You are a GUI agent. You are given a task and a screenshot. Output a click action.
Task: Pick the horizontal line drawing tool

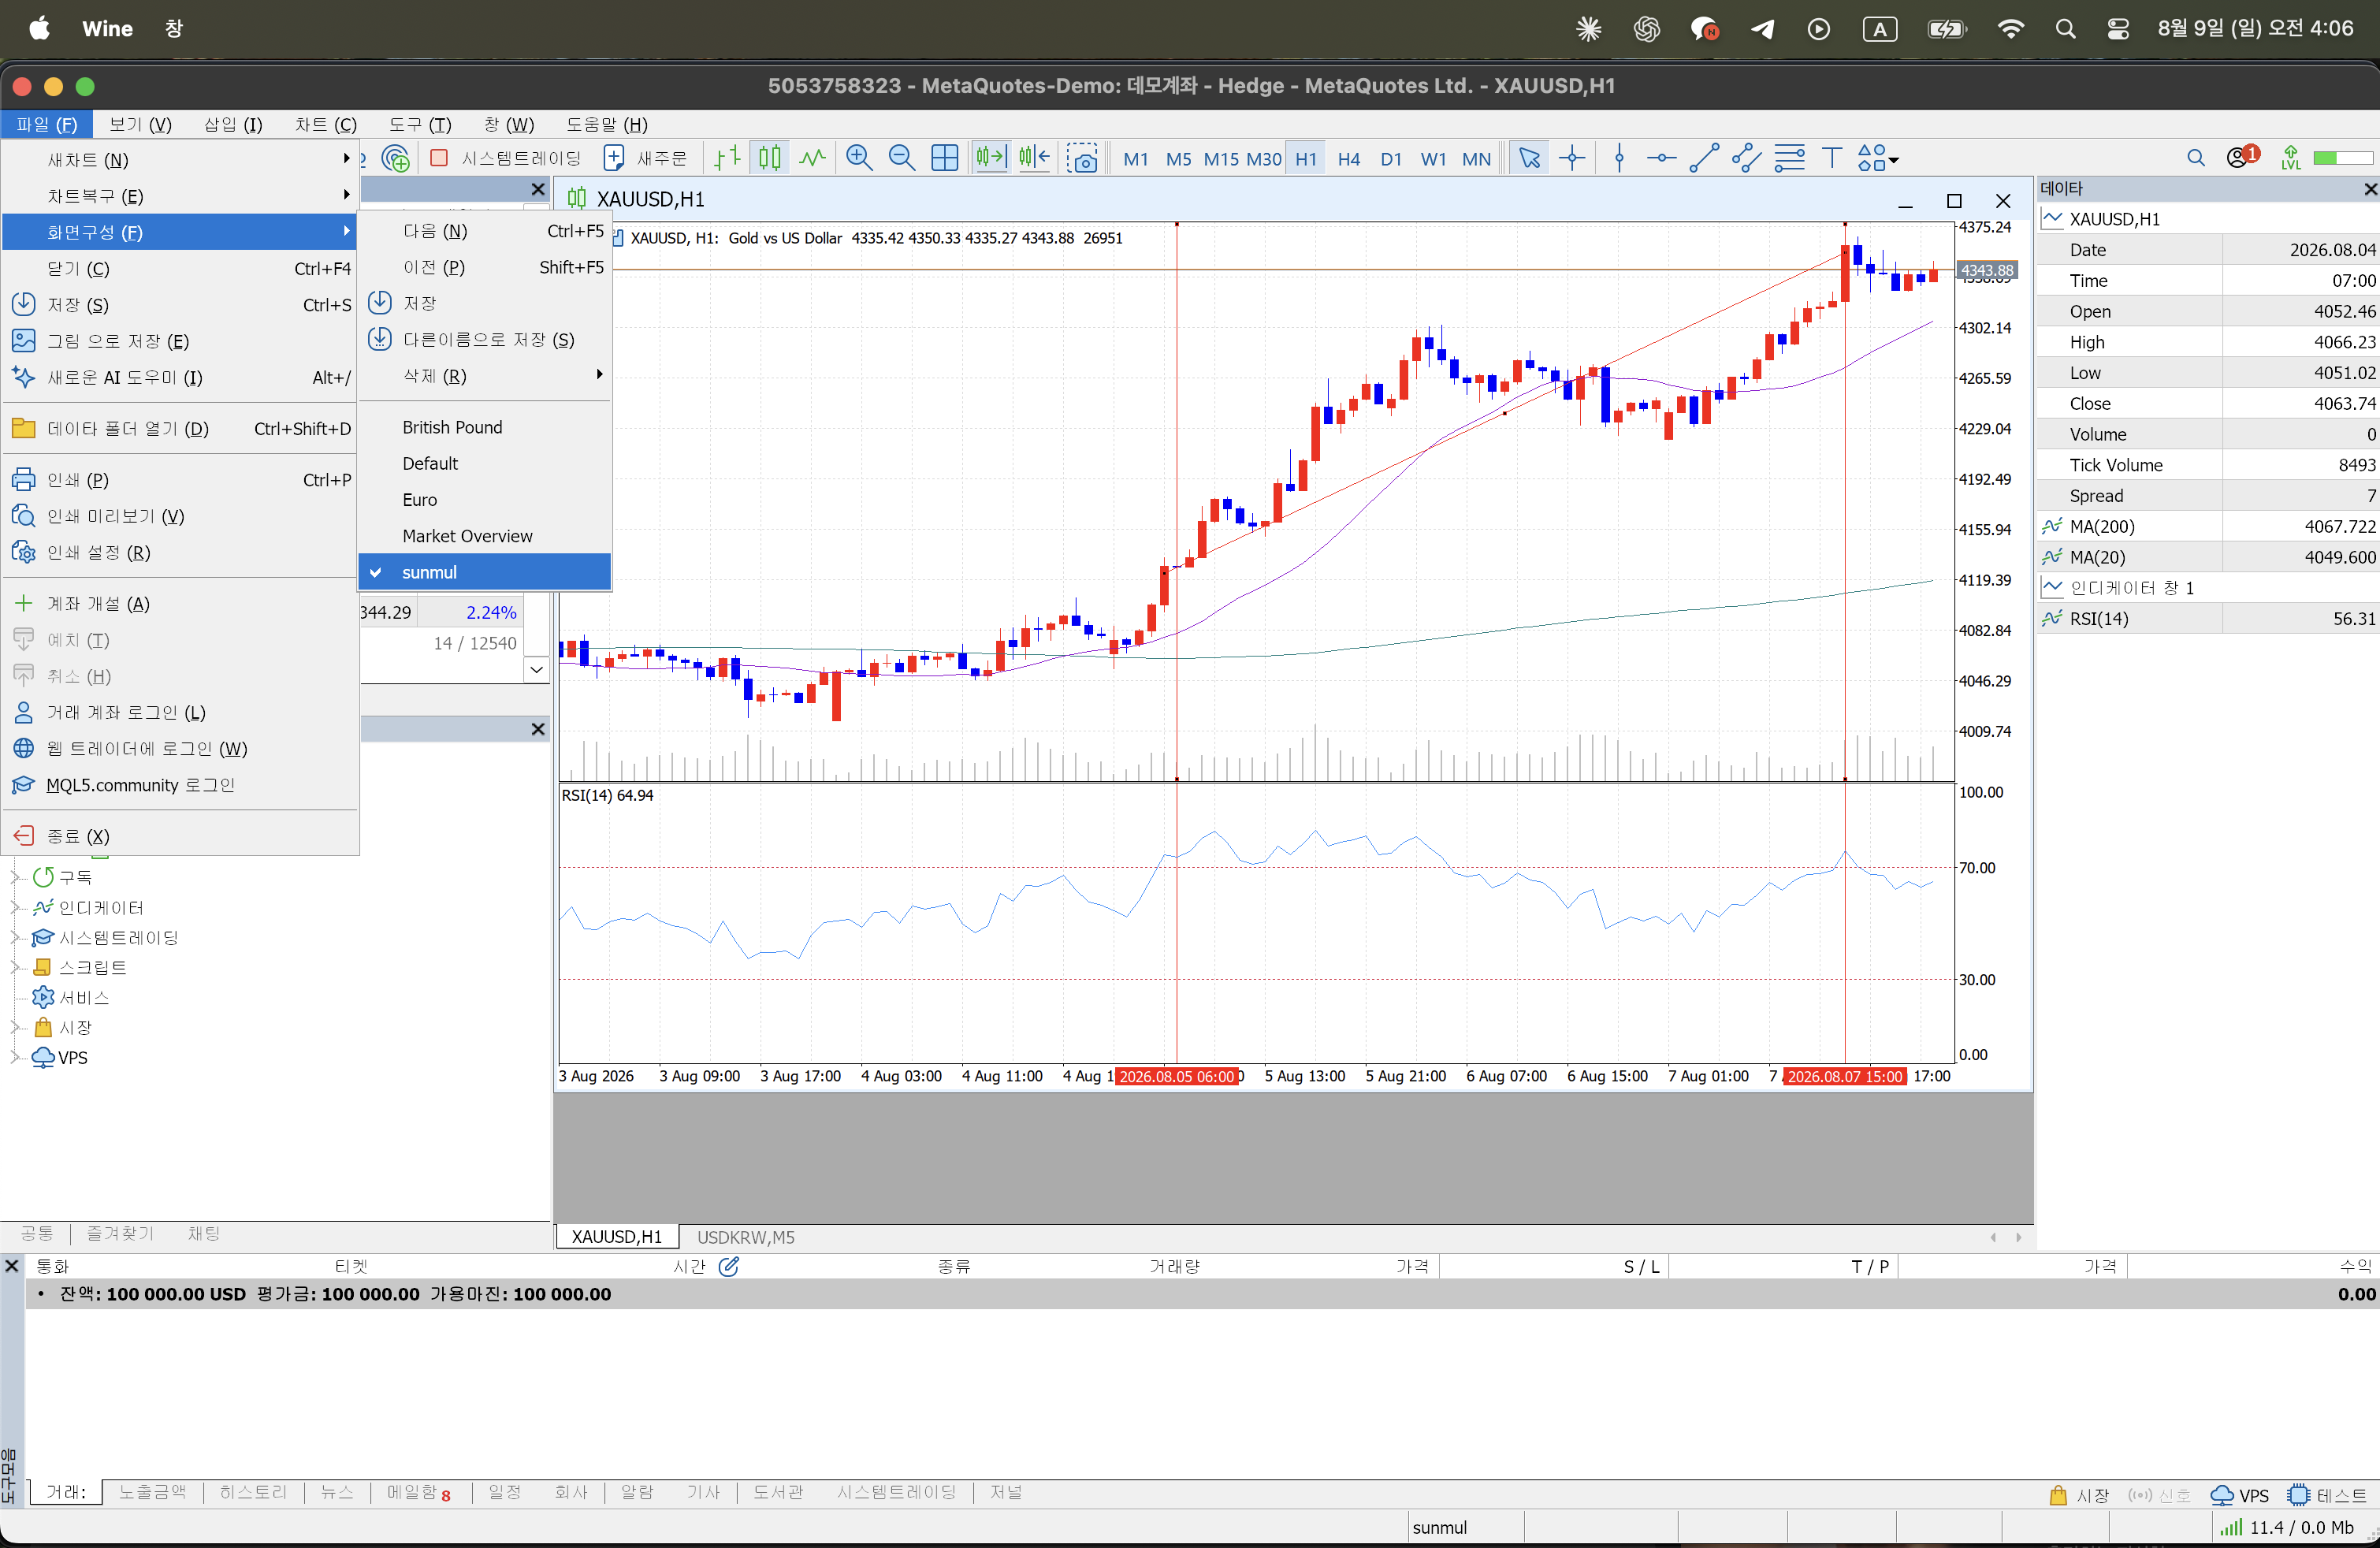point(1661,158)
